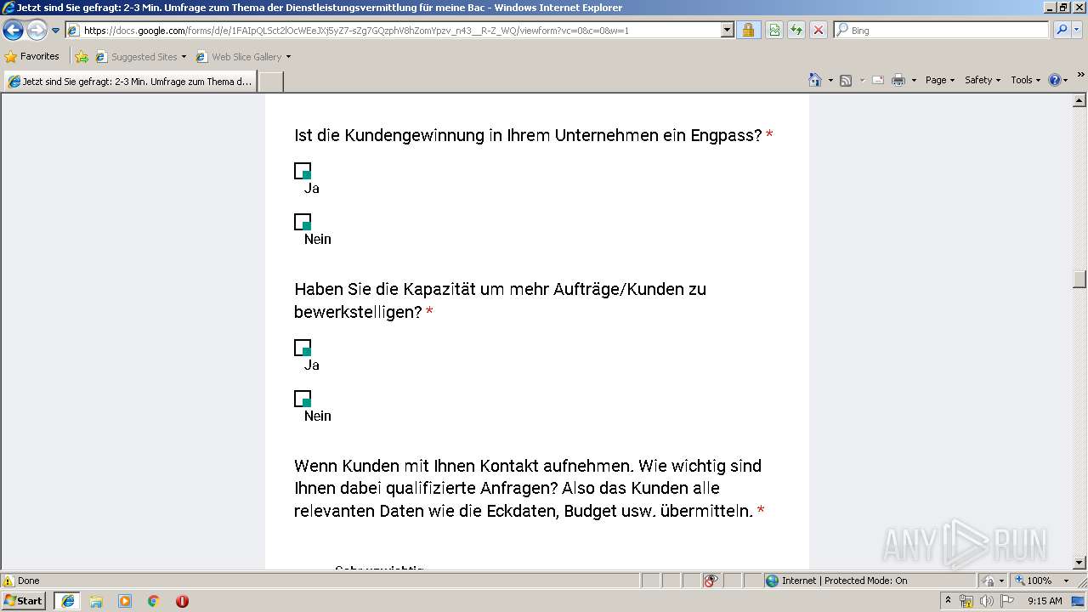Viewport: 1088px width, 612px height.
Task: Check 'Ja' for Kundengewinnung Engpass question
Action: [303, 171]
